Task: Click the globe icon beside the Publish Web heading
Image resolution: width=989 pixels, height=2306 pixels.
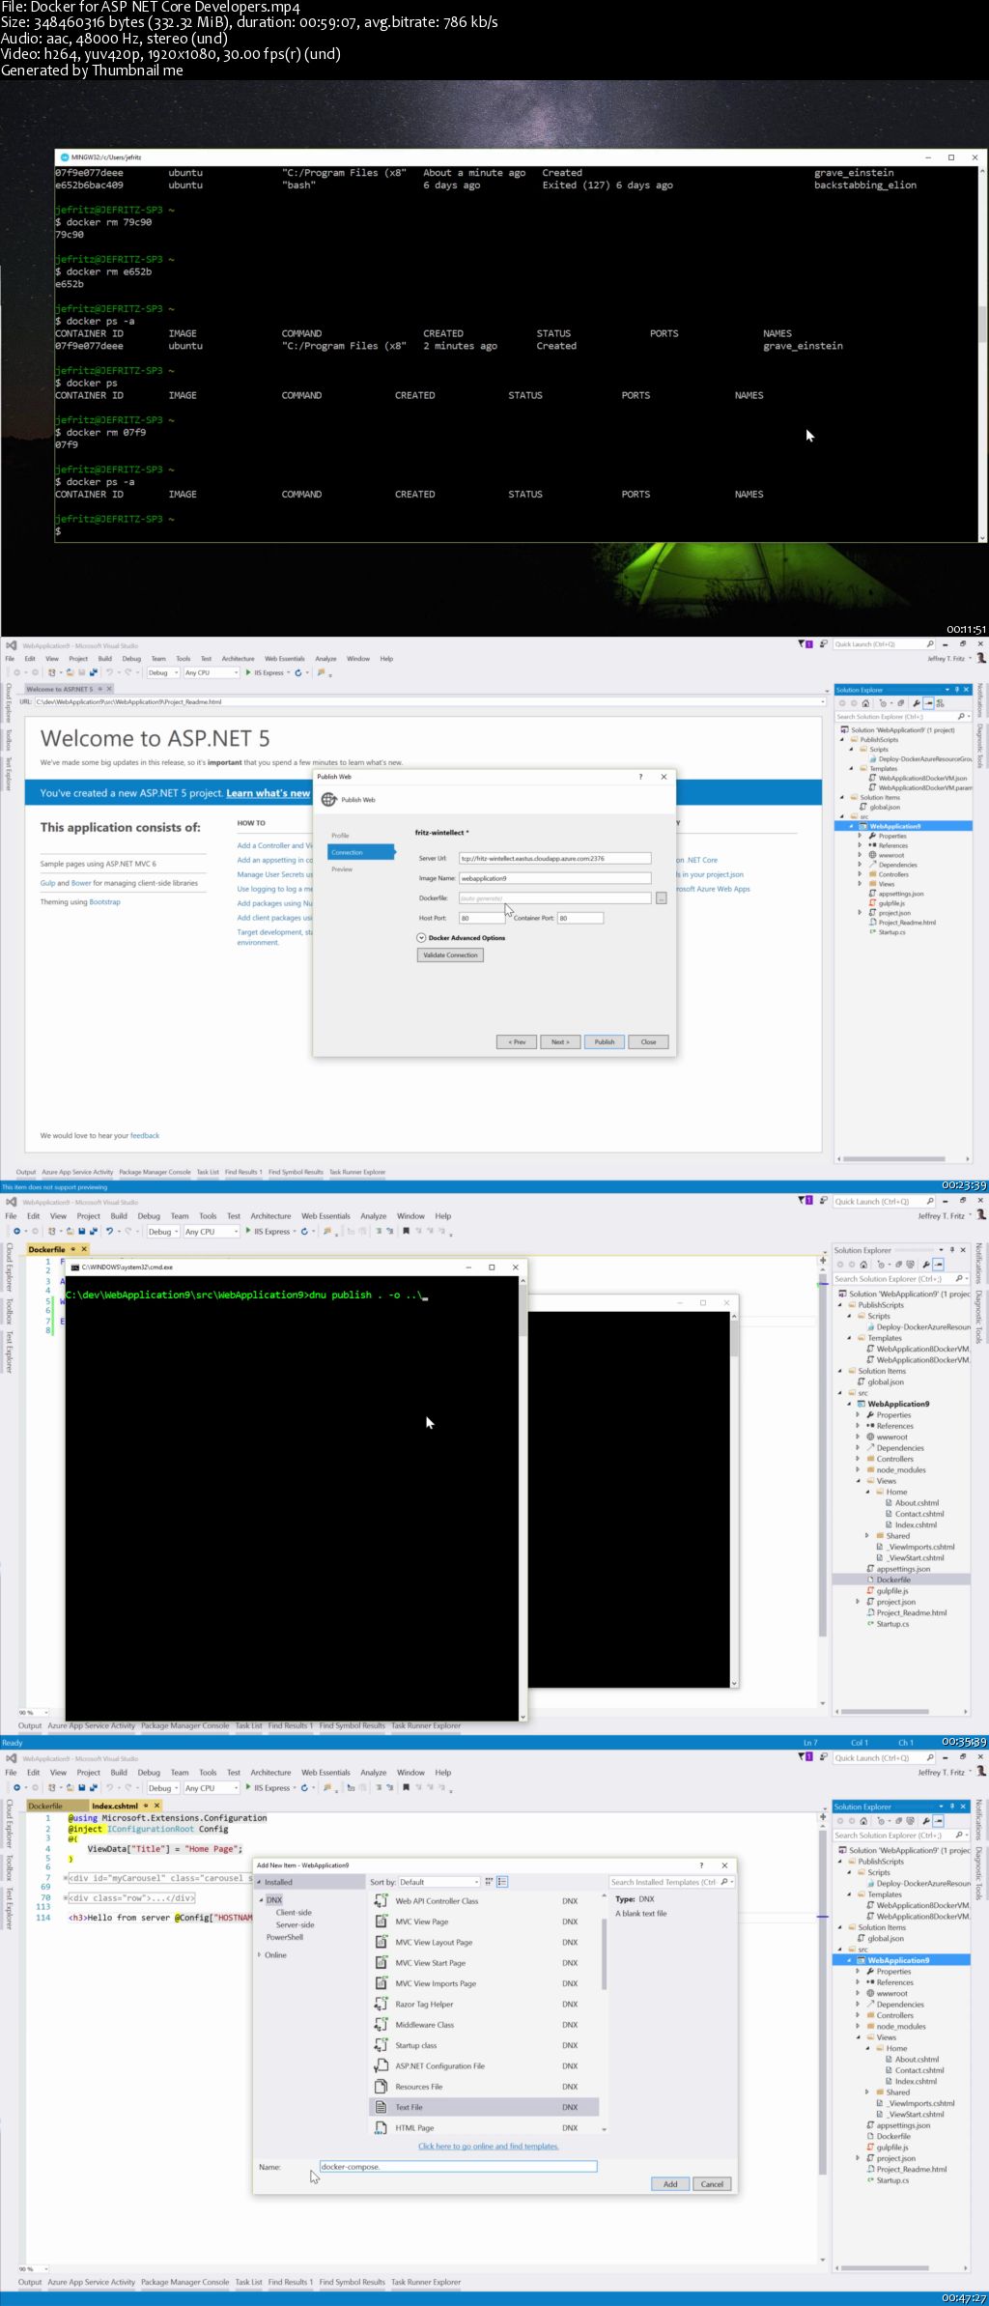Action: click(328, 799)
